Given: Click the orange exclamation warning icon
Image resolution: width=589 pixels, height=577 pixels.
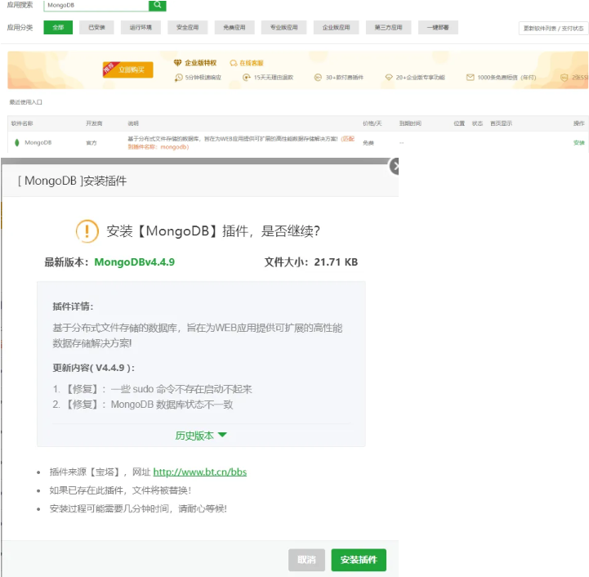Looking at the screenshot, I should 87,231.
